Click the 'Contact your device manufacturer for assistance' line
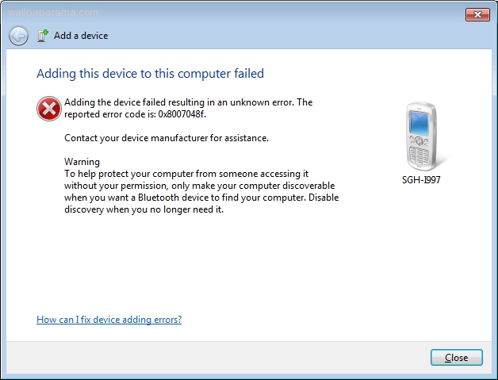The width and height of the screenshot is (498, 380). tap(167, 138)
